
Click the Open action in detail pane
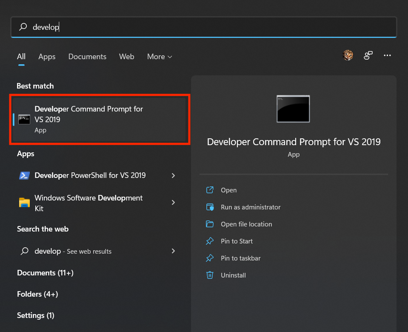point(228,190)
